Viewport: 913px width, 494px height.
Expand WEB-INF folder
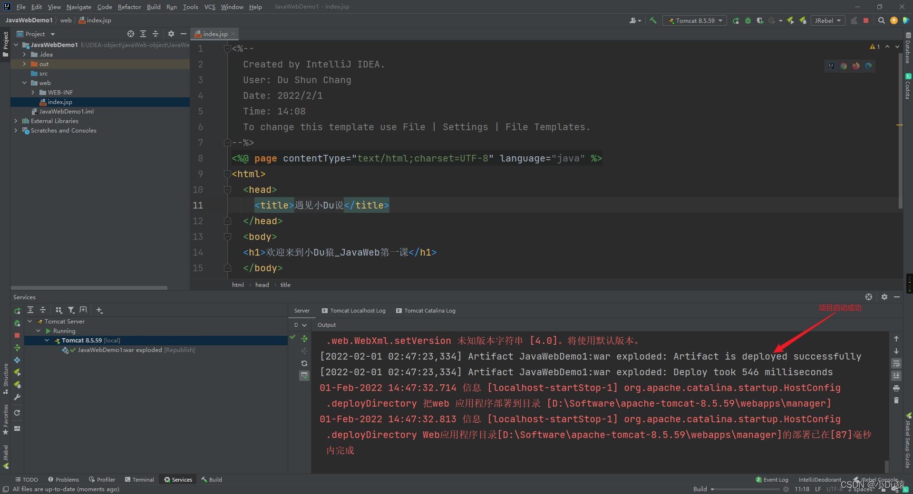[33, 92]
